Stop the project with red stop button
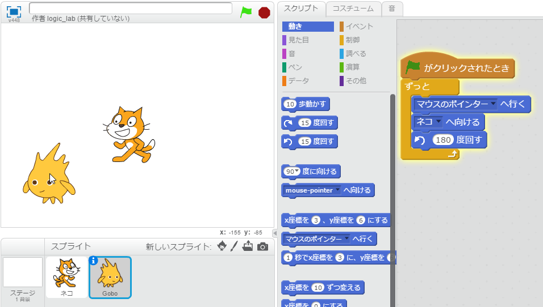The width and height of the screenshot is (543, 307). point(264,13)
